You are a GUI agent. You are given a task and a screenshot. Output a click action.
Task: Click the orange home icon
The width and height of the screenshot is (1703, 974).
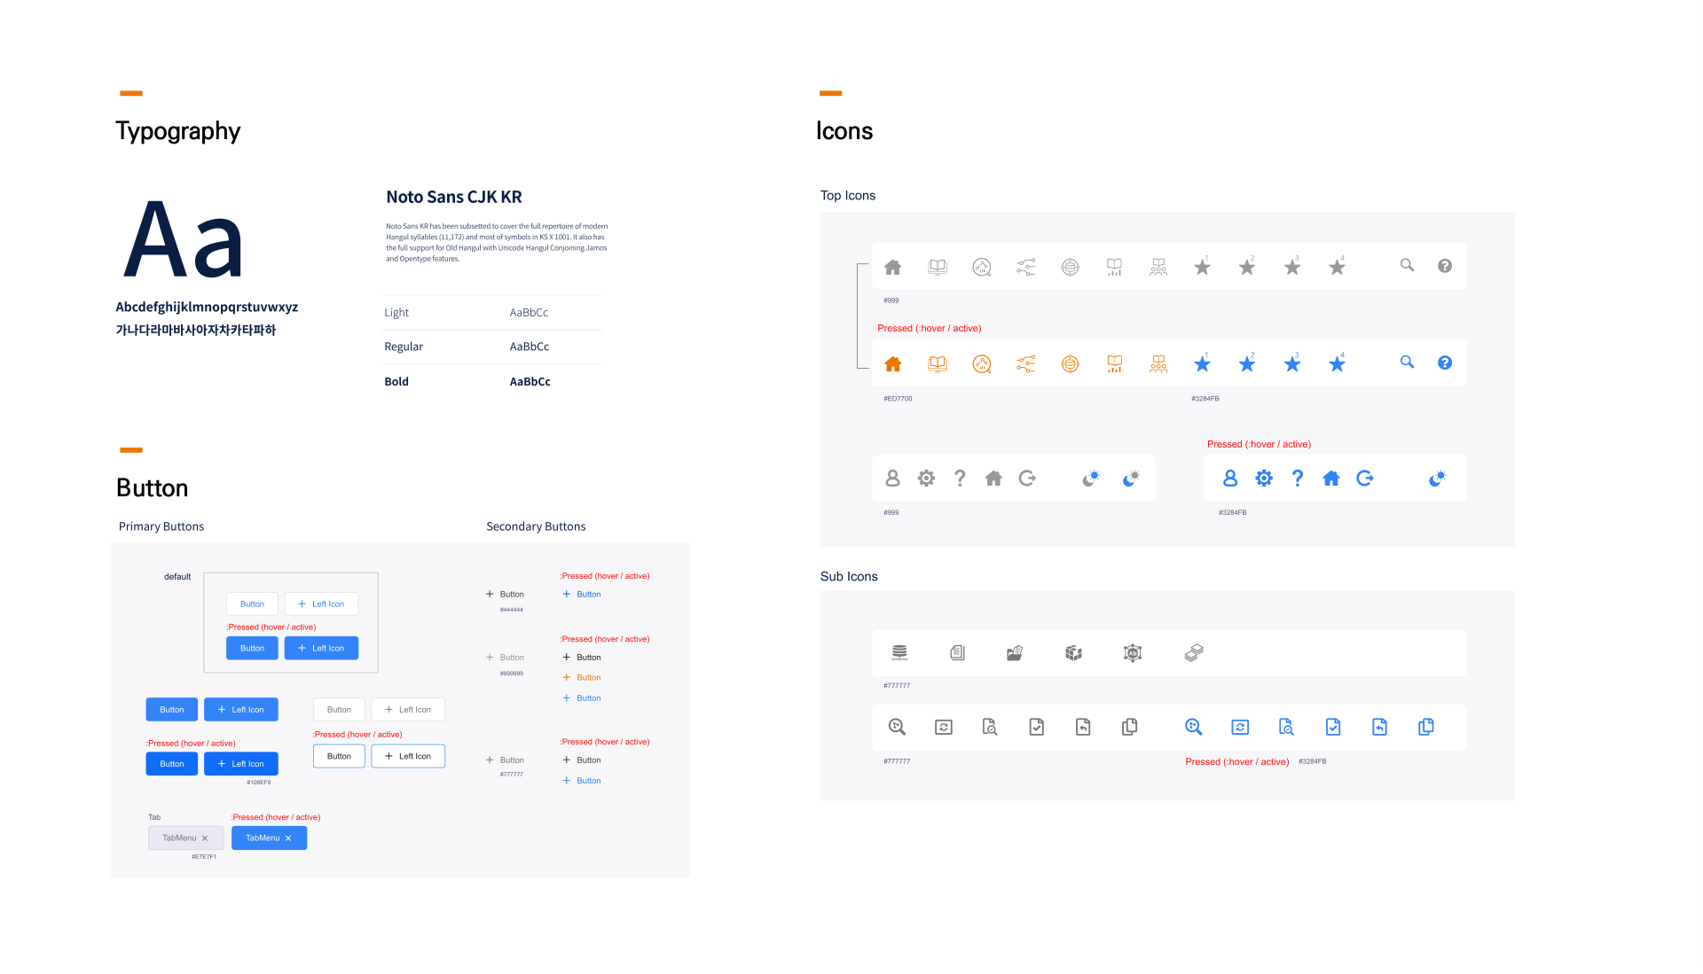click(892, 363)
